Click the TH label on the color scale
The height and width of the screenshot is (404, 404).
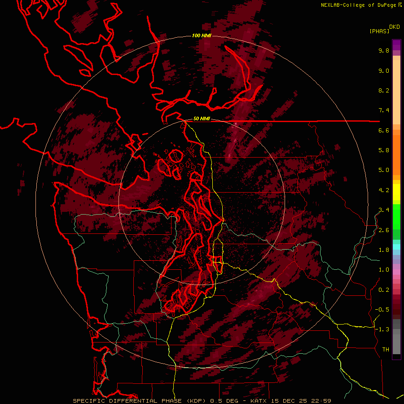386,350
